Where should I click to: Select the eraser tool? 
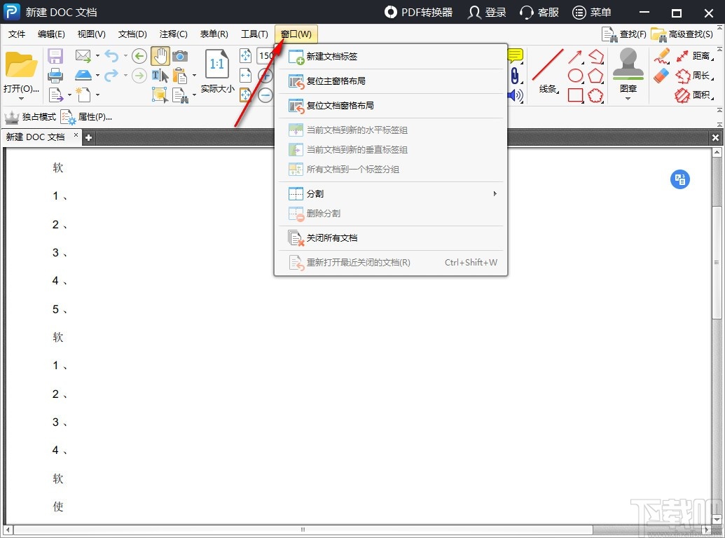(660, 74)
